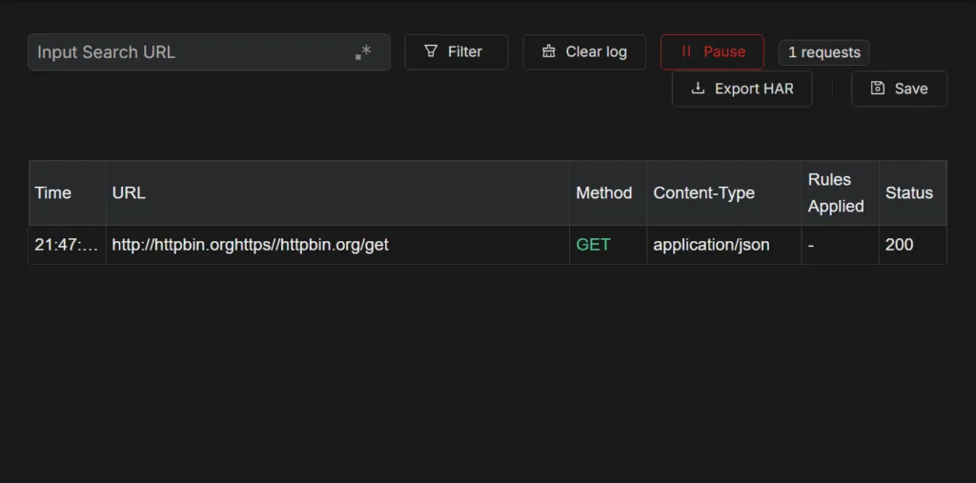This screenshot has height=483, width=976.
Task: Click the floppy disk icon on Save
Action: pyautogui.click(x=878, y=88)
